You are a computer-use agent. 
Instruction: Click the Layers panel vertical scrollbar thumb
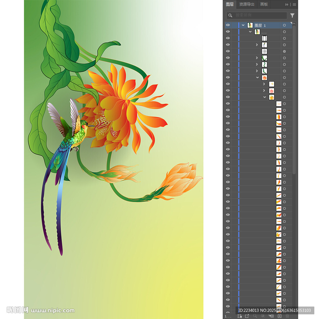294,100
